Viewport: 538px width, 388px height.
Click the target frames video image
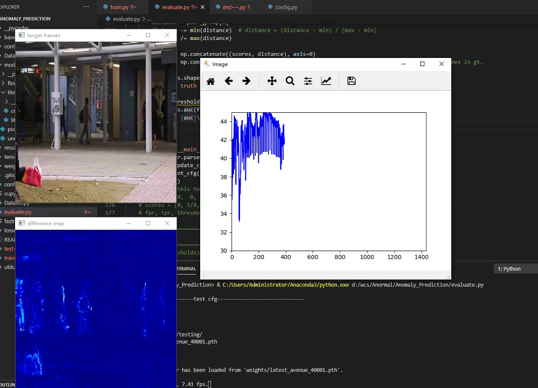(96, 122)
